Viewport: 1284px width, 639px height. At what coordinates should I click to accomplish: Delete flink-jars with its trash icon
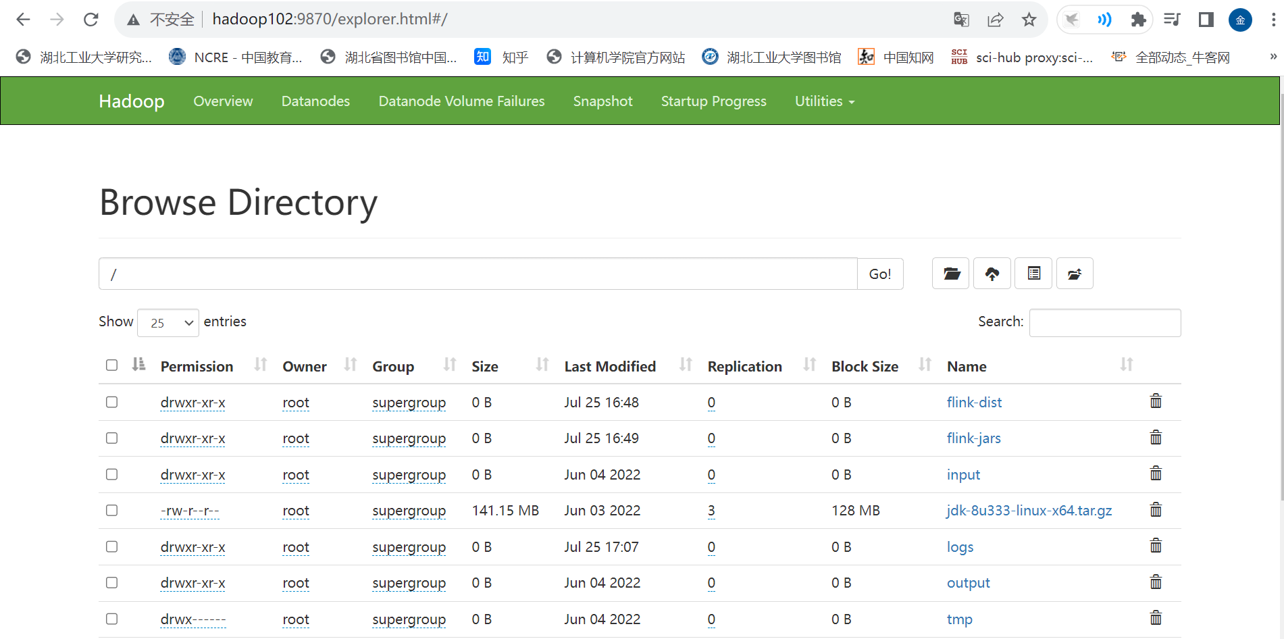(1156, 438)
